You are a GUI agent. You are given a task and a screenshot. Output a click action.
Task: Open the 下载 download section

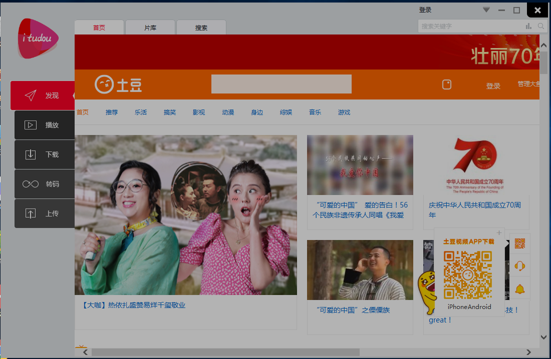coord(45,154)
